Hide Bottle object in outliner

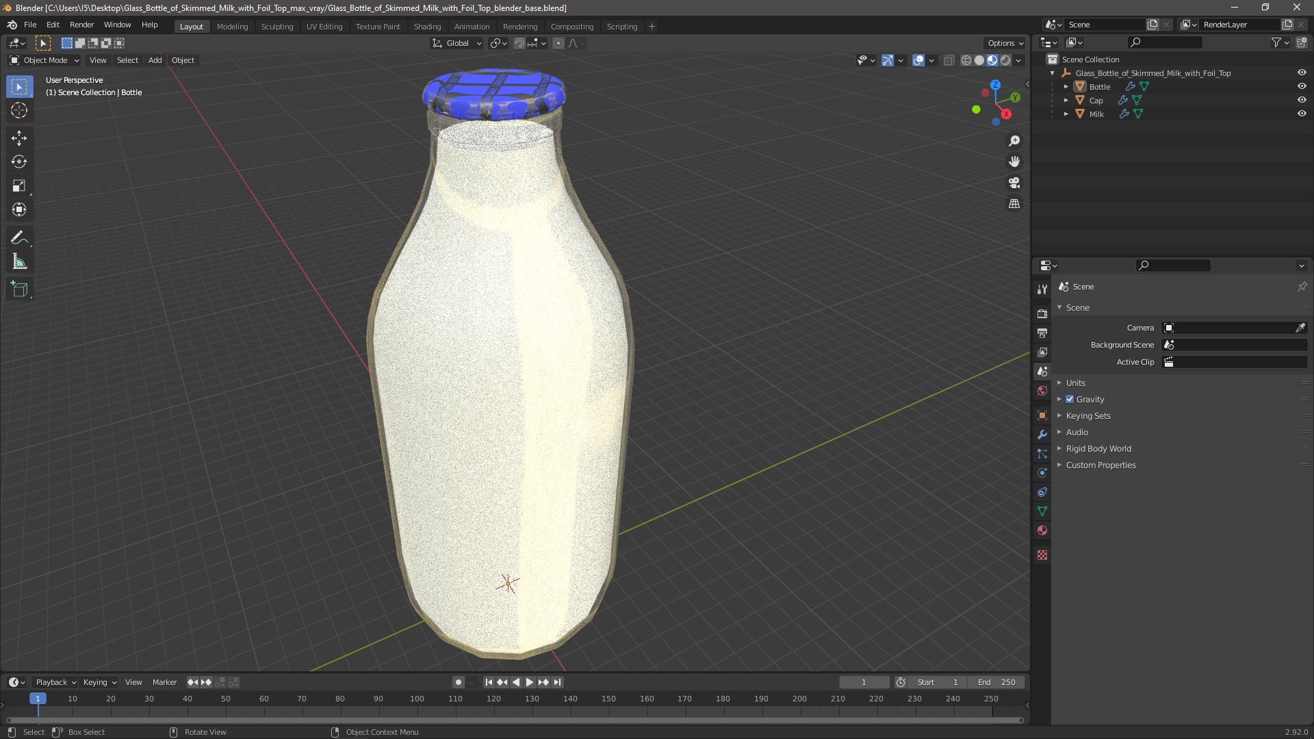pos(1302,86)
